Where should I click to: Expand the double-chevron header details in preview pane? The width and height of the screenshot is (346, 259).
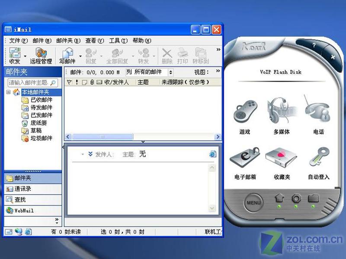(x=90, y=154)
